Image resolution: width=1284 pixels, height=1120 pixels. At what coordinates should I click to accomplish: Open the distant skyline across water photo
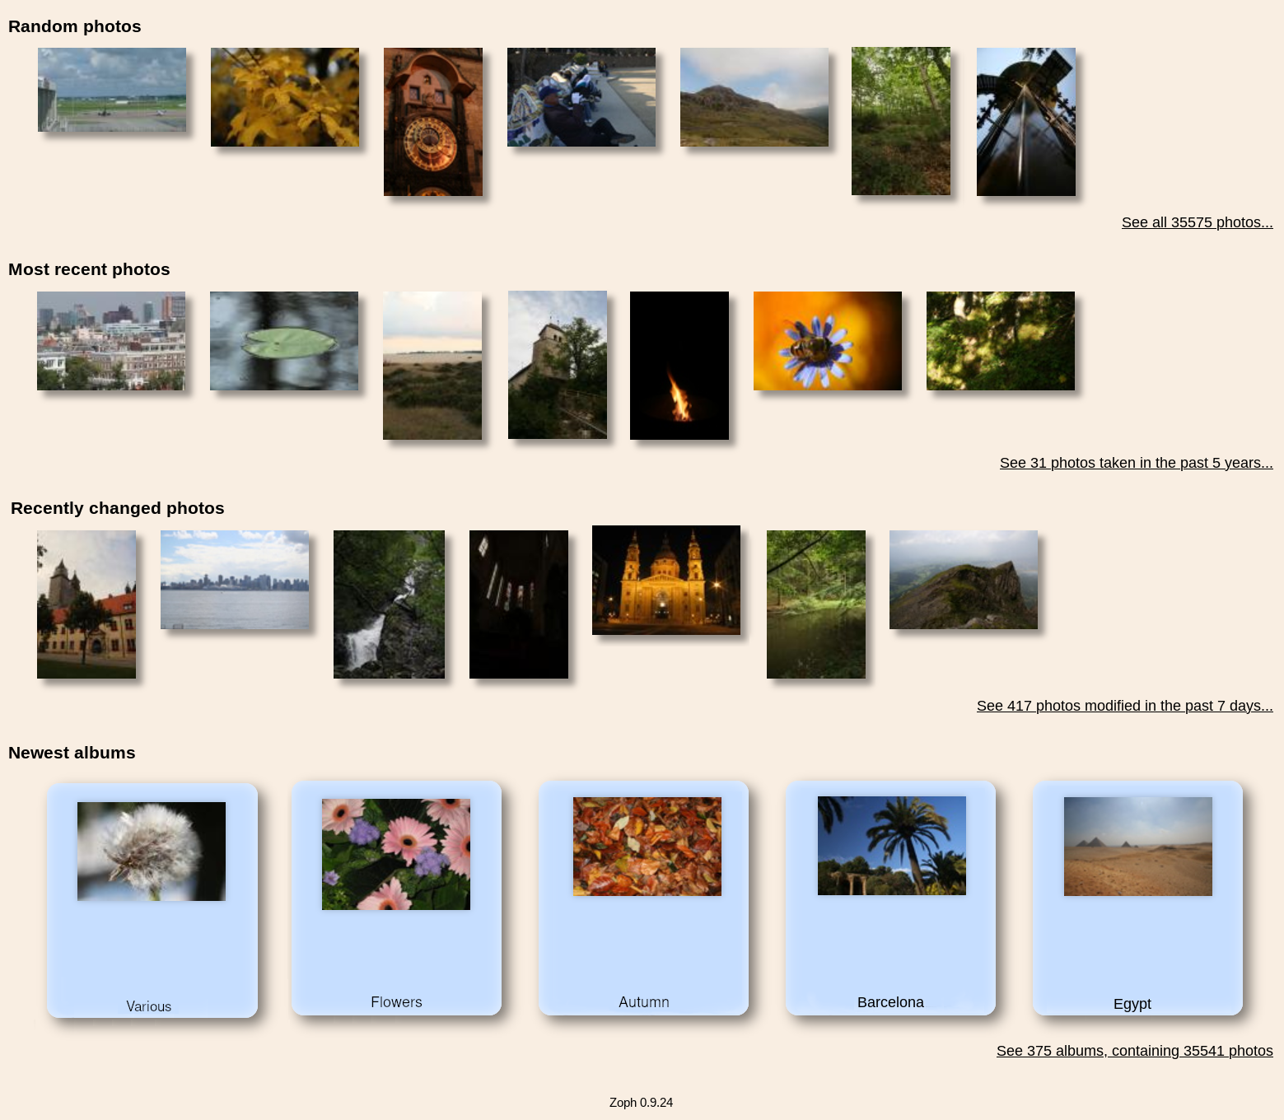pyautogui.click(x=235, y=580)
